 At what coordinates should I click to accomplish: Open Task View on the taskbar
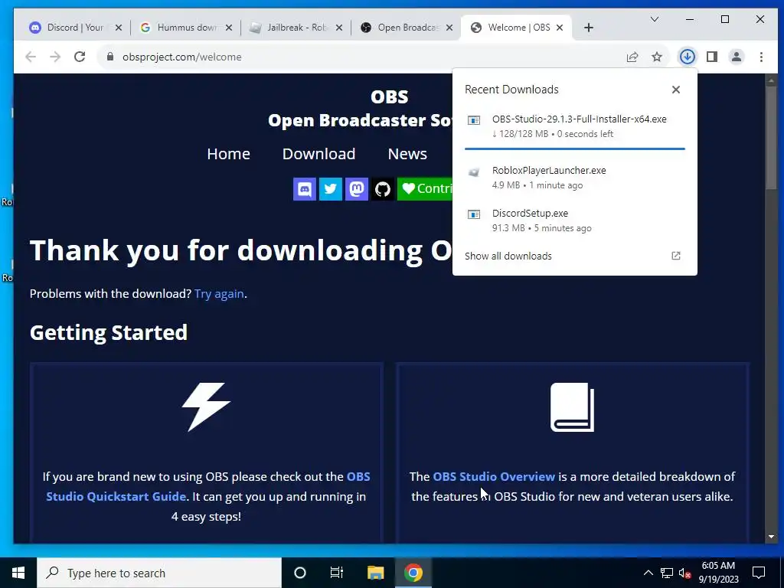337,573
